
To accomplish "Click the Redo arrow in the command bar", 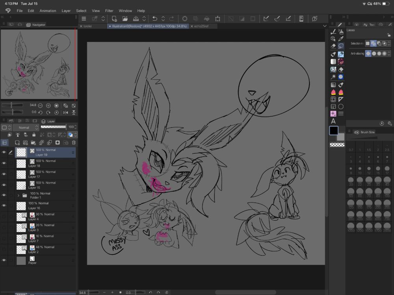I will 172,19.
